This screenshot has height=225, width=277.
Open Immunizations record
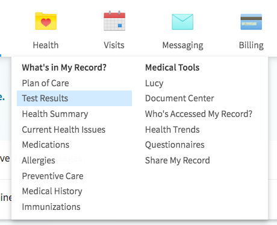[x=51, y=207]
